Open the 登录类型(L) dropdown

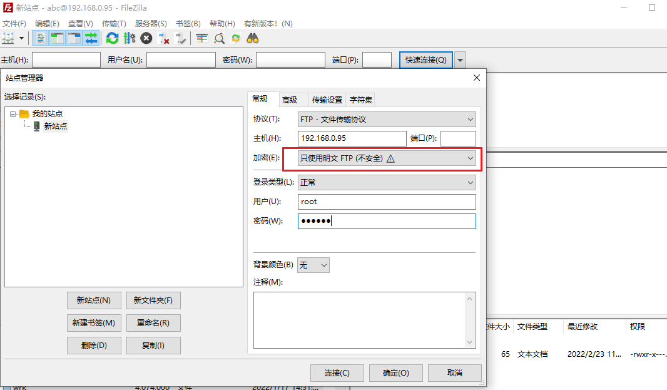pos(387,182)
